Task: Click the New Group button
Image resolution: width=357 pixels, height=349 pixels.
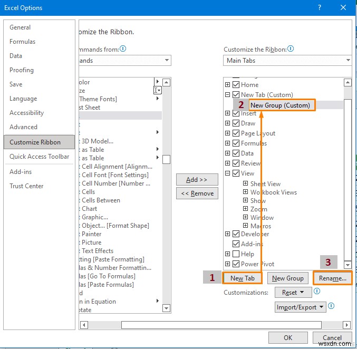Action: [x=287, y=278]
